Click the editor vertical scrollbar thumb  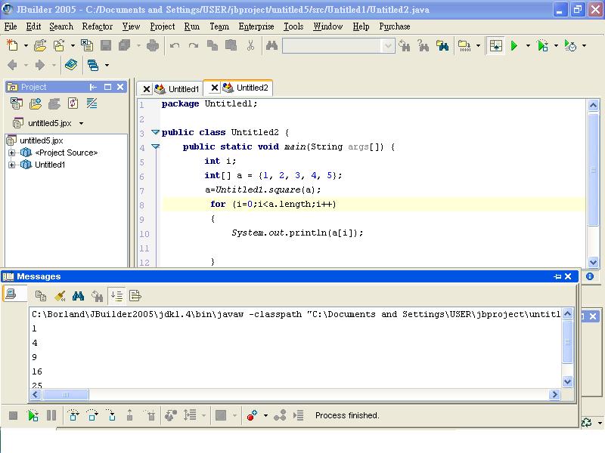tap(593, 169)
